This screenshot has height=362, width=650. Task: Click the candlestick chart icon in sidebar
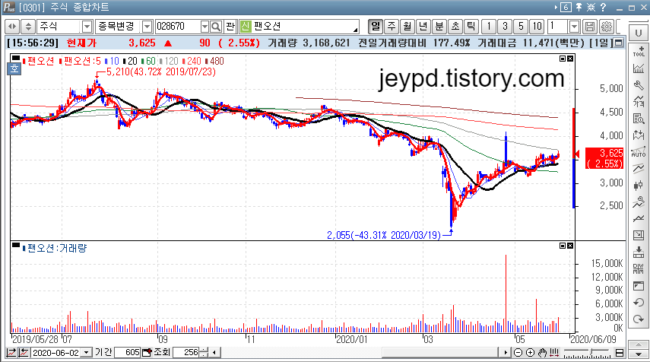(x=639, y=186)
